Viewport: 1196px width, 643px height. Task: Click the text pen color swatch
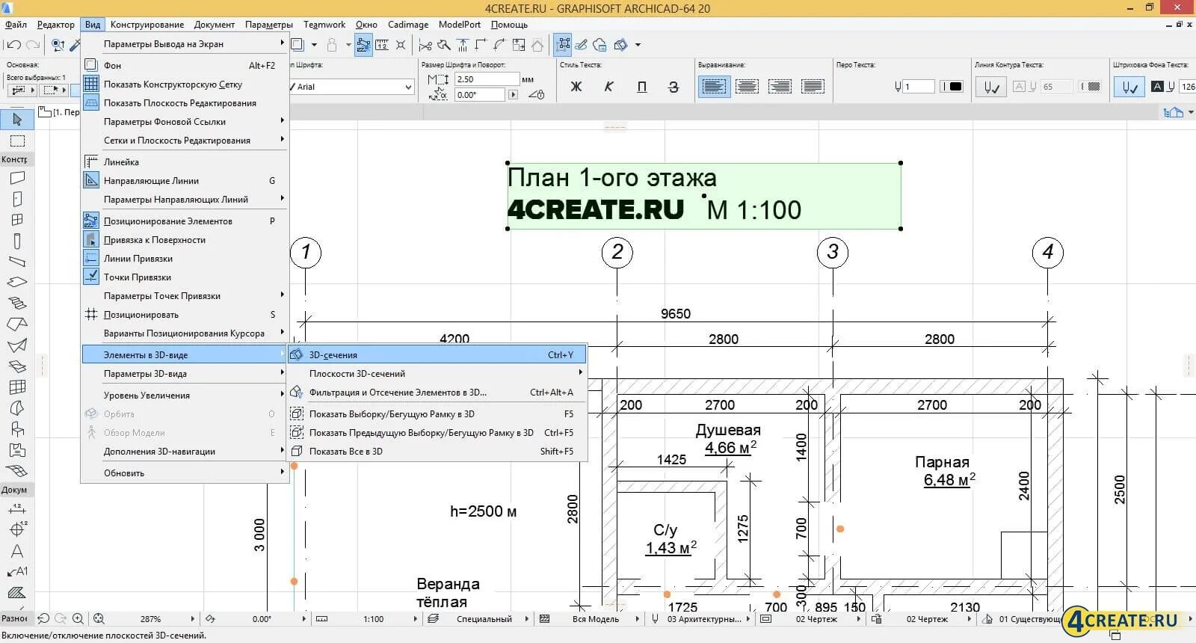[952, 87]
